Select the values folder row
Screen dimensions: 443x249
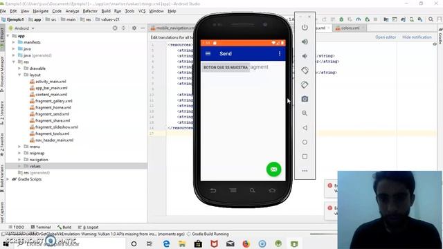click(x=76, y=166)
